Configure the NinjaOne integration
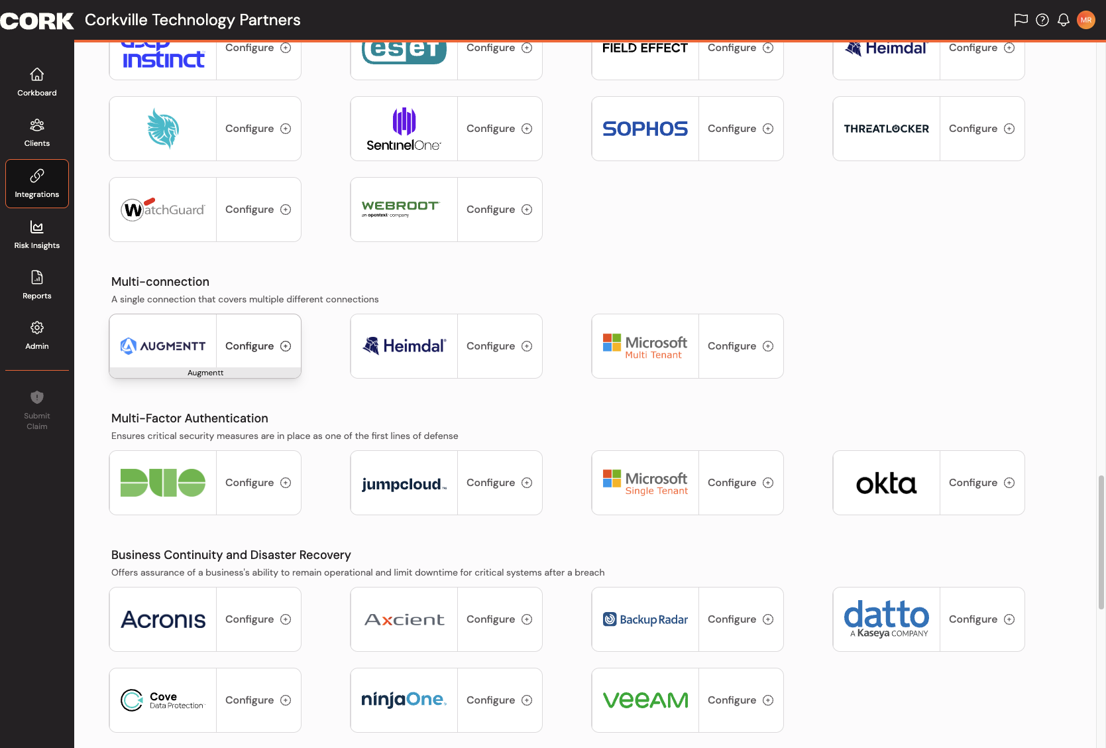1106x748 pixels. (500, 700)
